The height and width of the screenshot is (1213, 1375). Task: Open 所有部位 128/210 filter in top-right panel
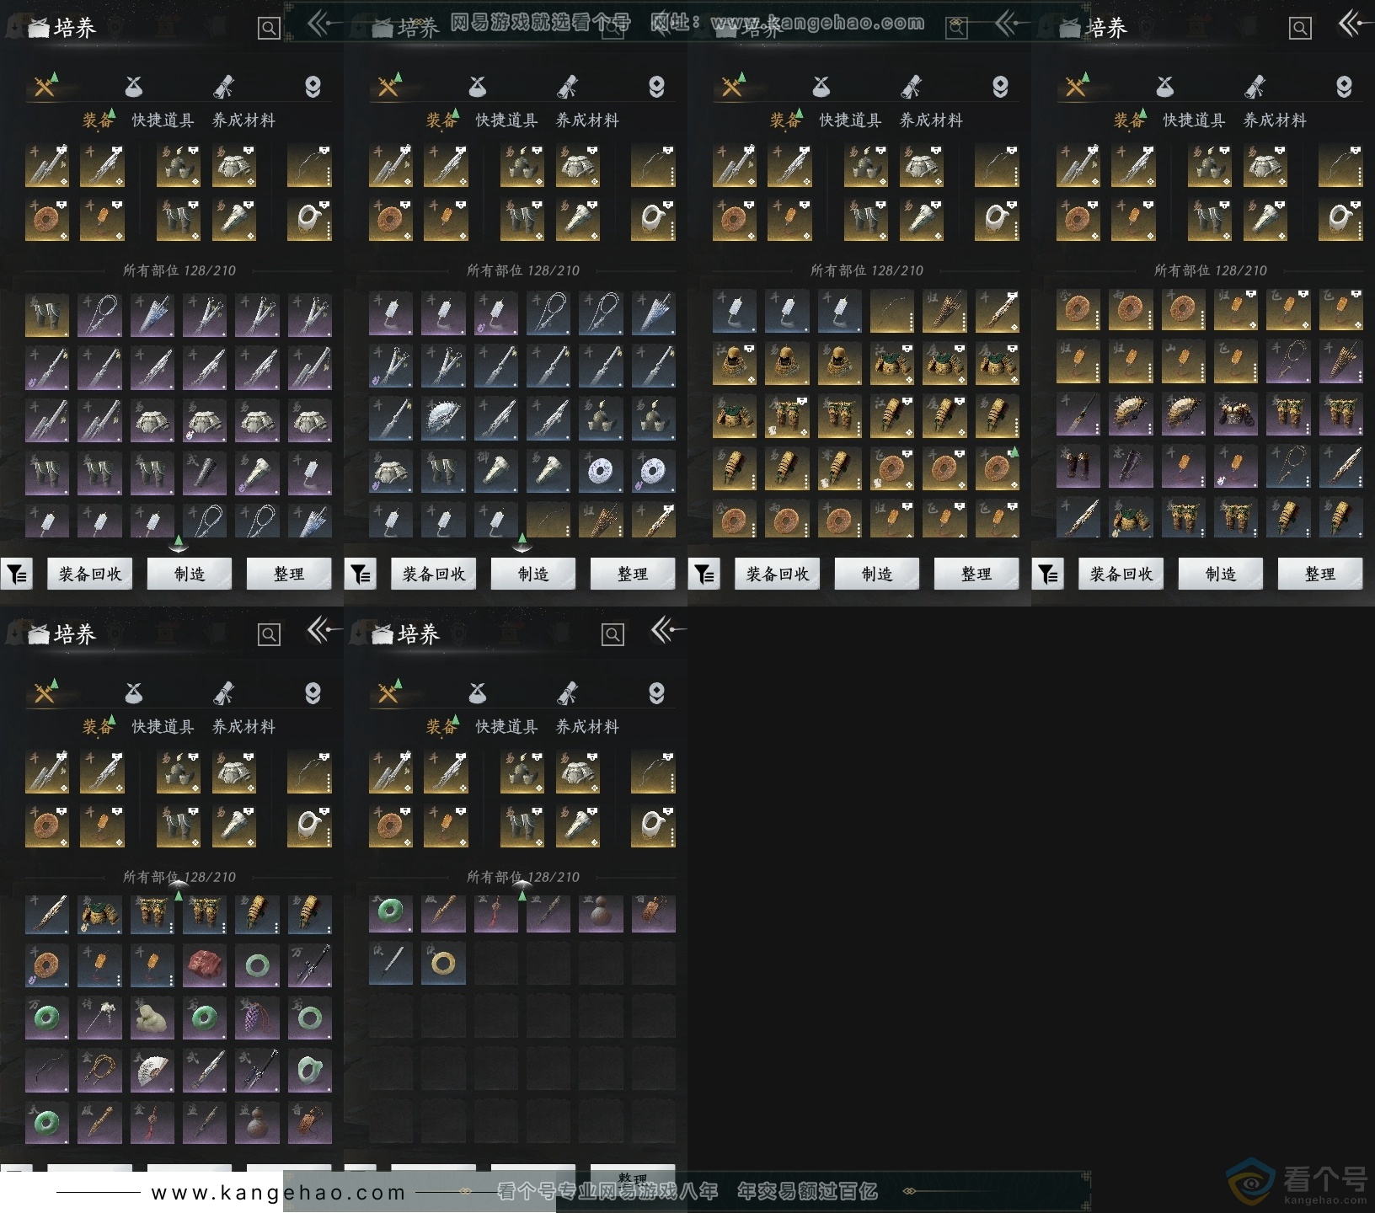(x=1211, y=270)
